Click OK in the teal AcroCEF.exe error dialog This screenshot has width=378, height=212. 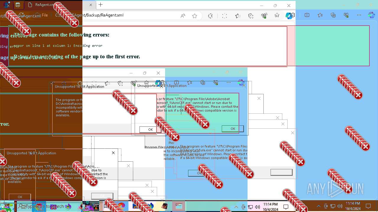point(233,129)
